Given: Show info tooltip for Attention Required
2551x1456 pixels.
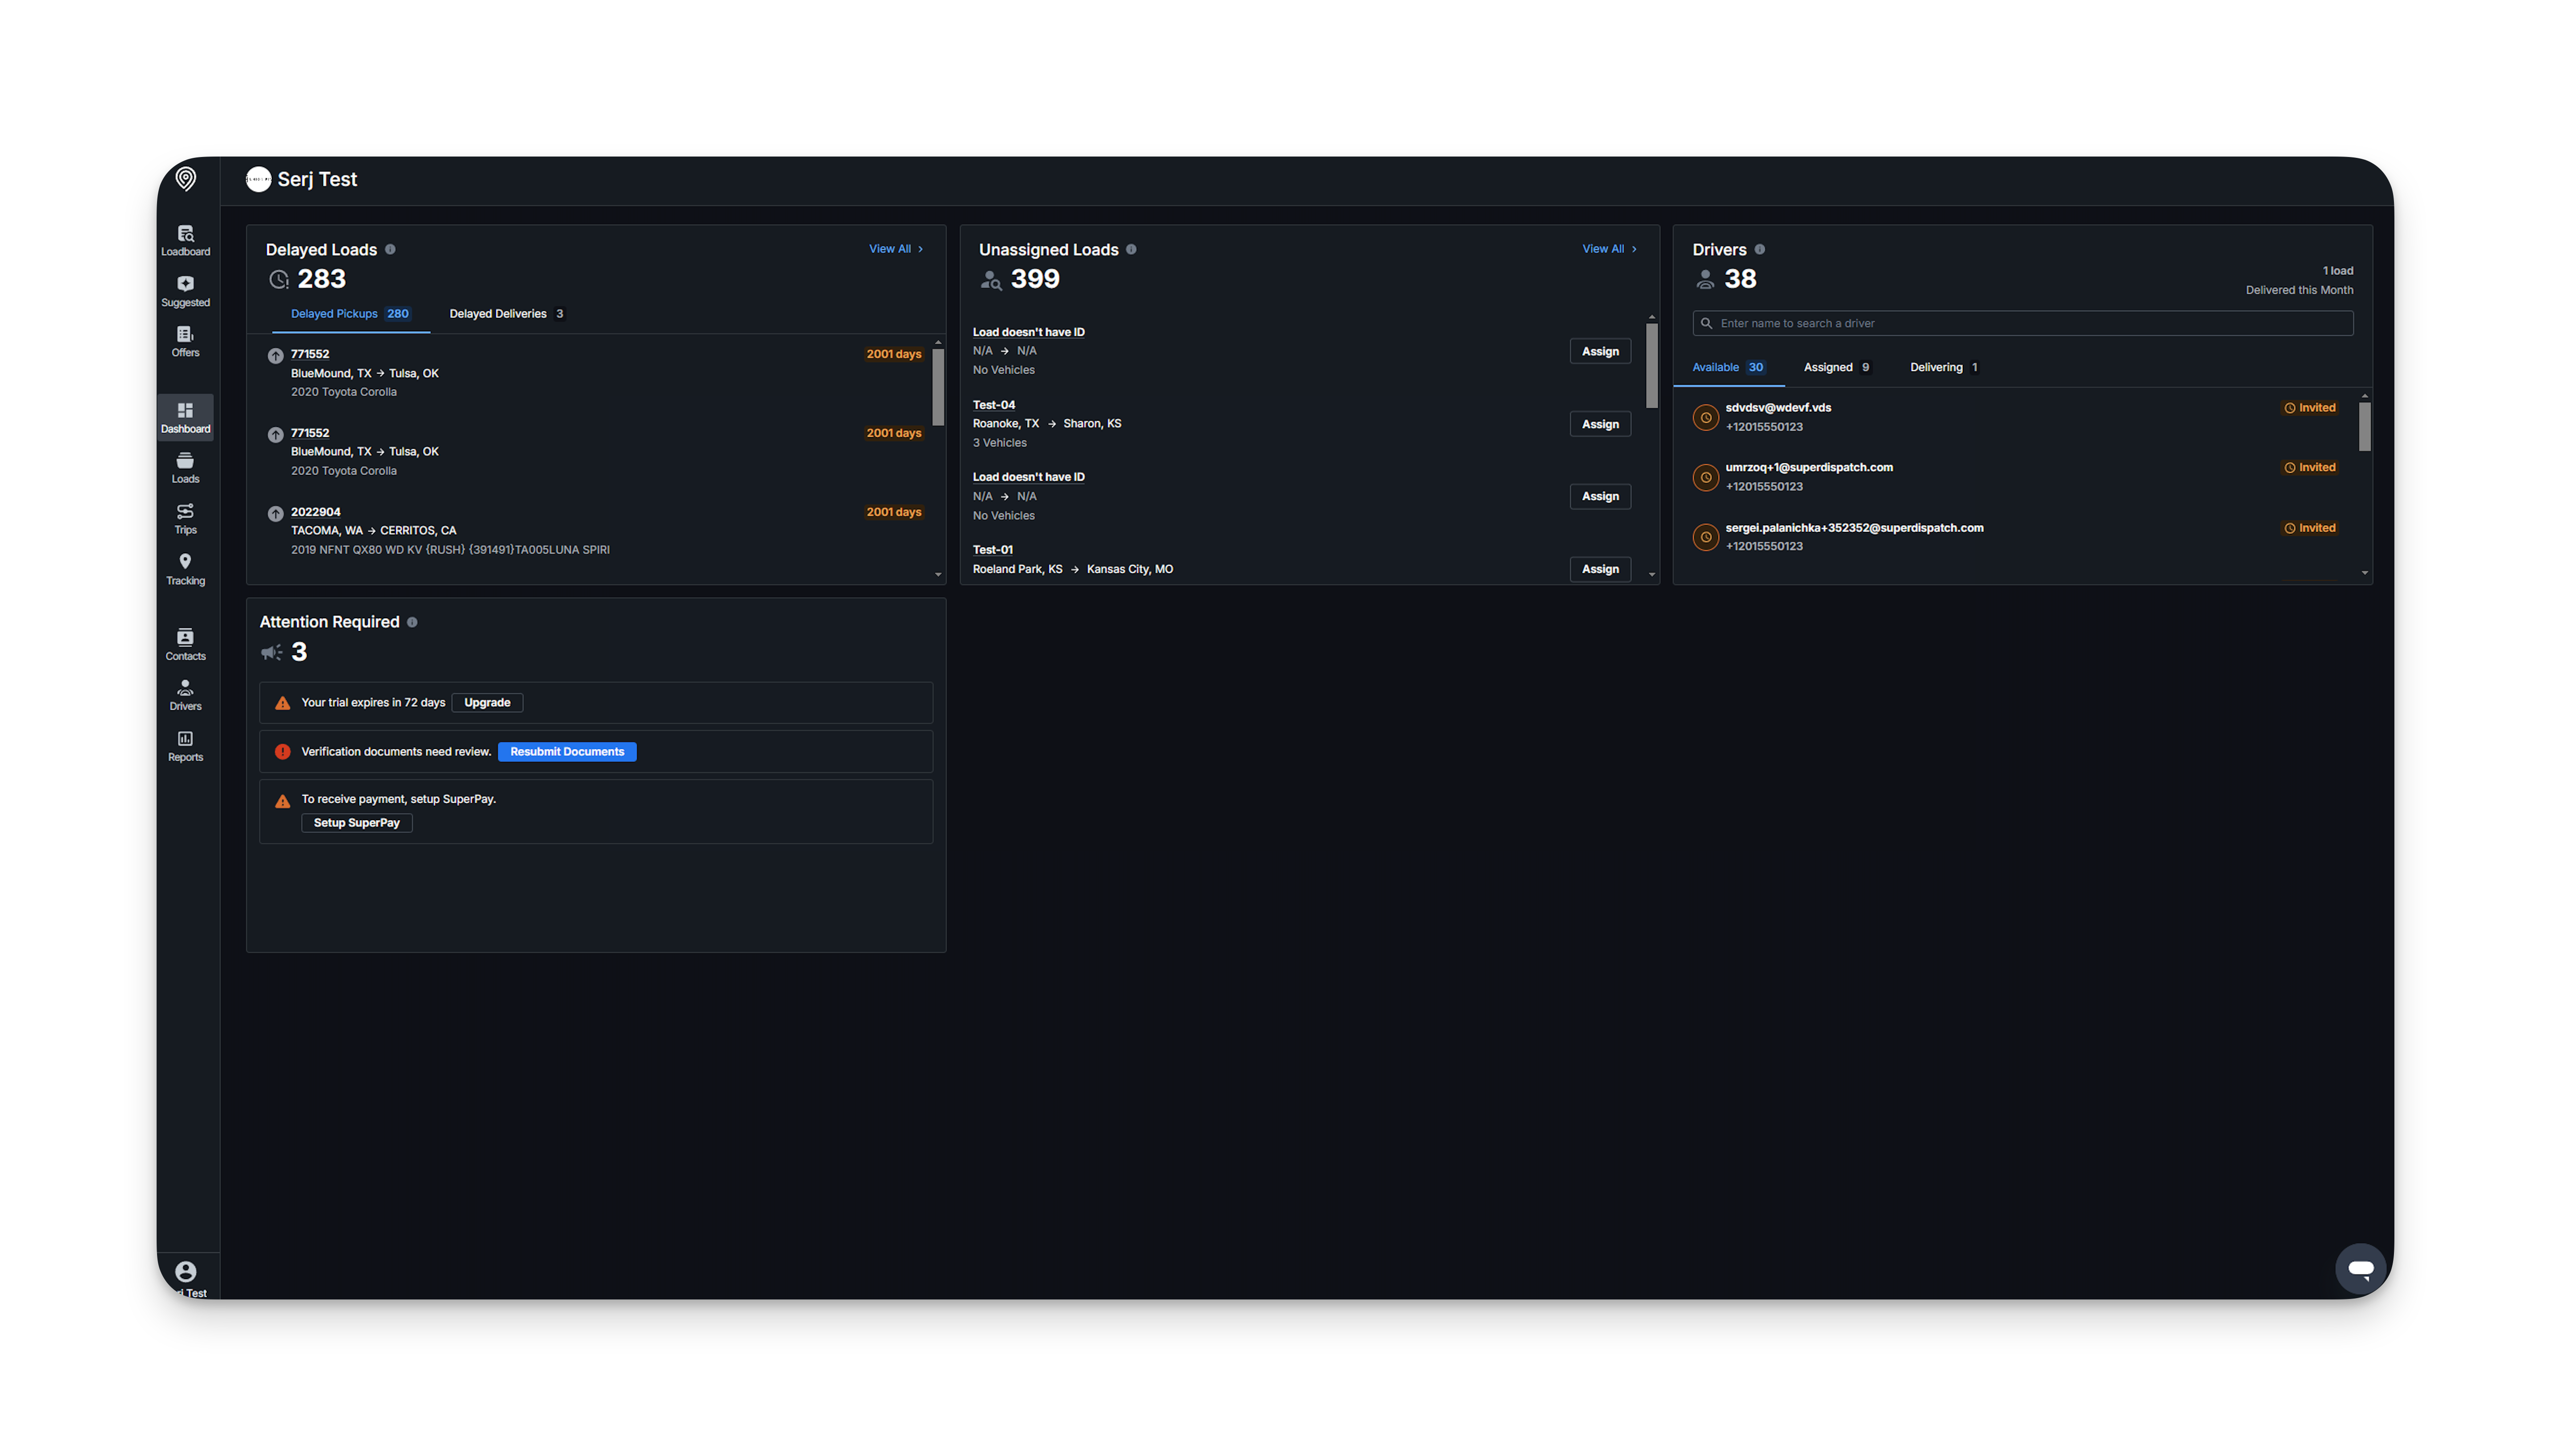Looking at the screenshot, I should pyautogui.click(x=411, y=622).
